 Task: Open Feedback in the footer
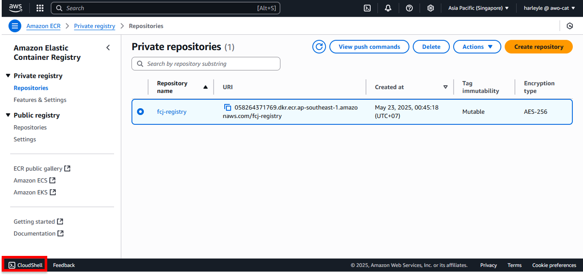point(64,265)
